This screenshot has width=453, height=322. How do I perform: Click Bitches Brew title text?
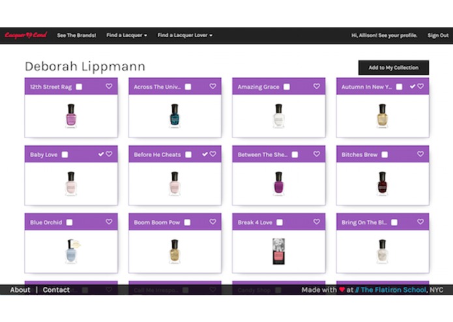point(360,154)
